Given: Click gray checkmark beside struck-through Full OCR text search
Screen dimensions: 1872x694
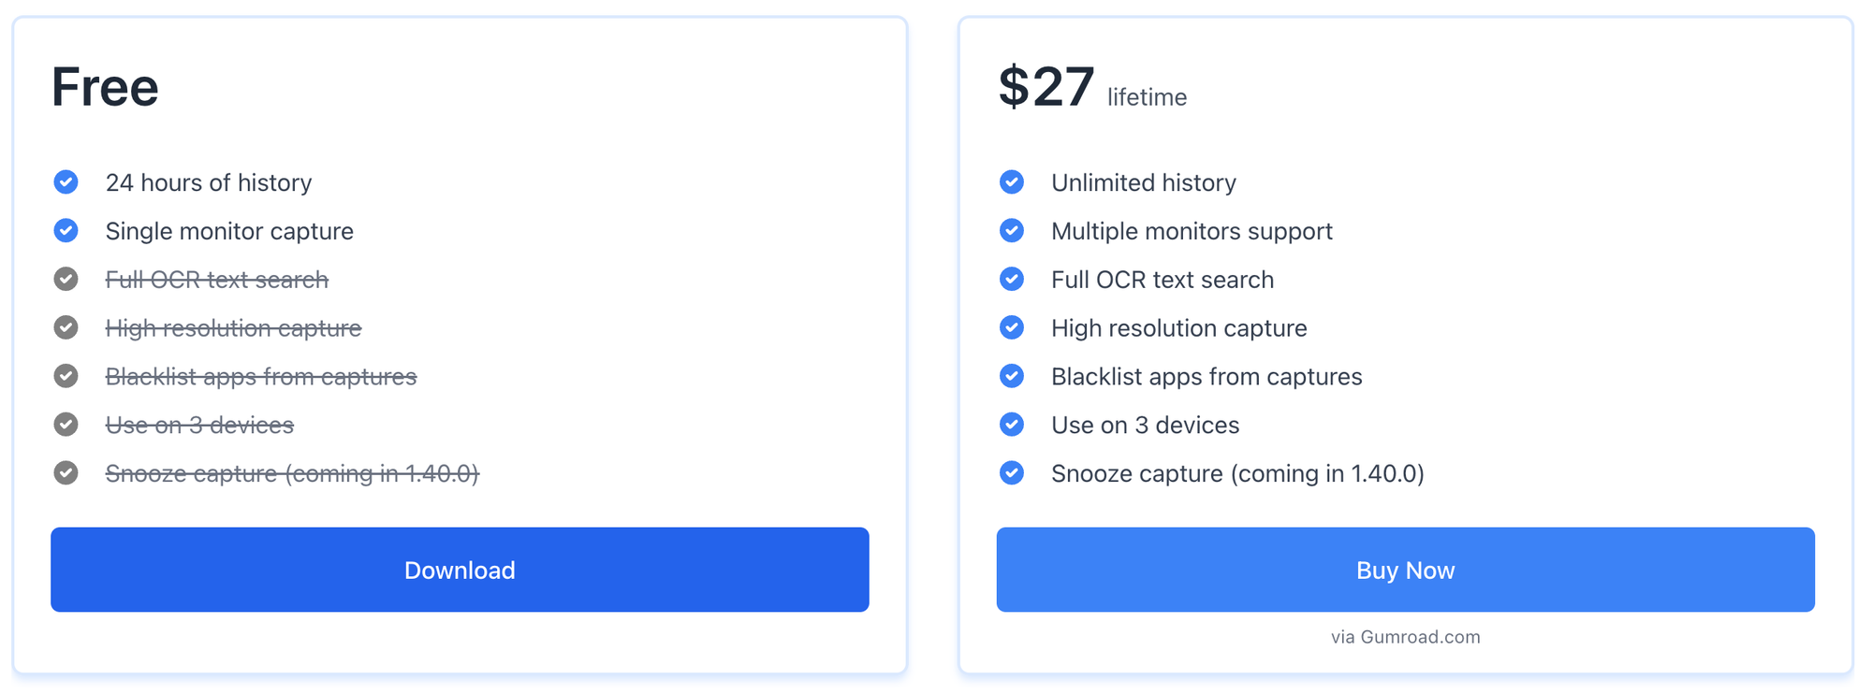Looking at the screenshot, I should tap(66, 279).
